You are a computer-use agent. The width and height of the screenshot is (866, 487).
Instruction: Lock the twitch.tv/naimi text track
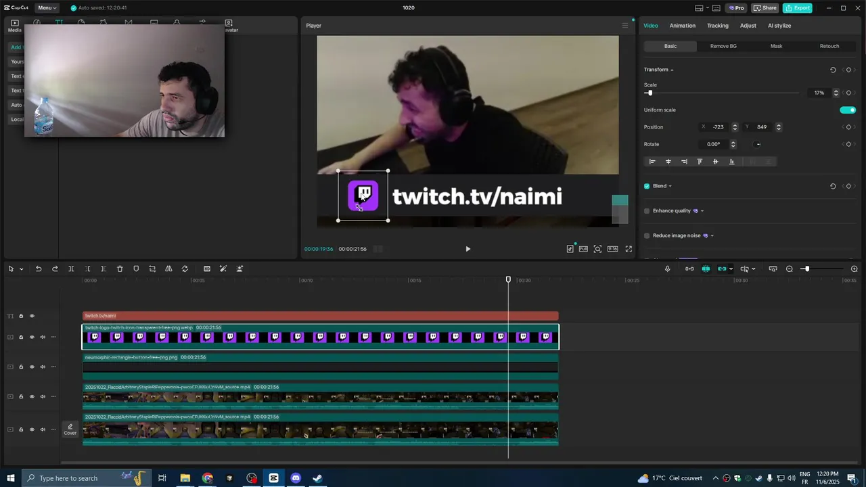coord(21,316)
